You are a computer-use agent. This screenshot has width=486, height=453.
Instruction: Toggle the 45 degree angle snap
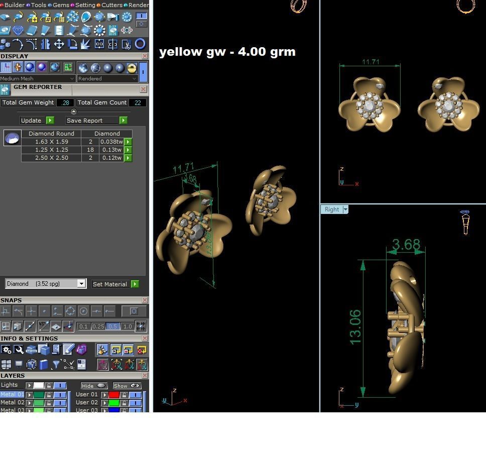[43, 326]
